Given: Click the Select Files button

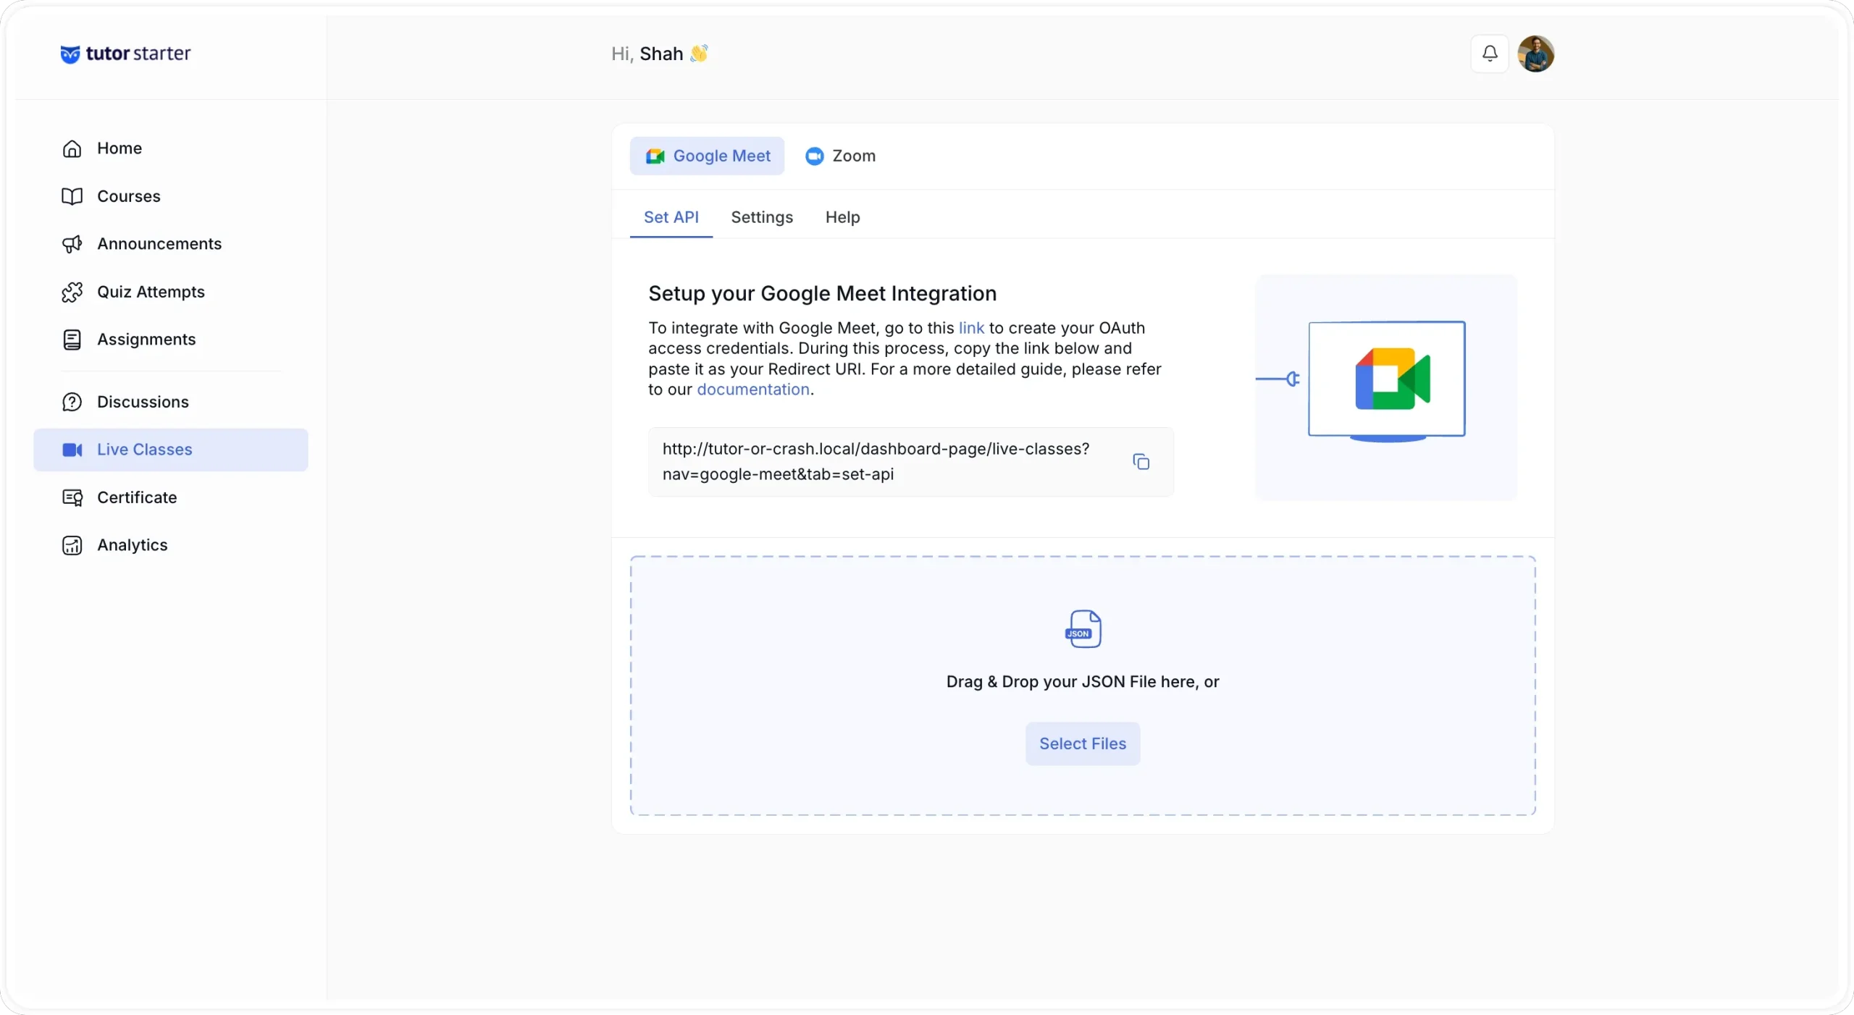Looking at the screenshot, I should 1083,744.
